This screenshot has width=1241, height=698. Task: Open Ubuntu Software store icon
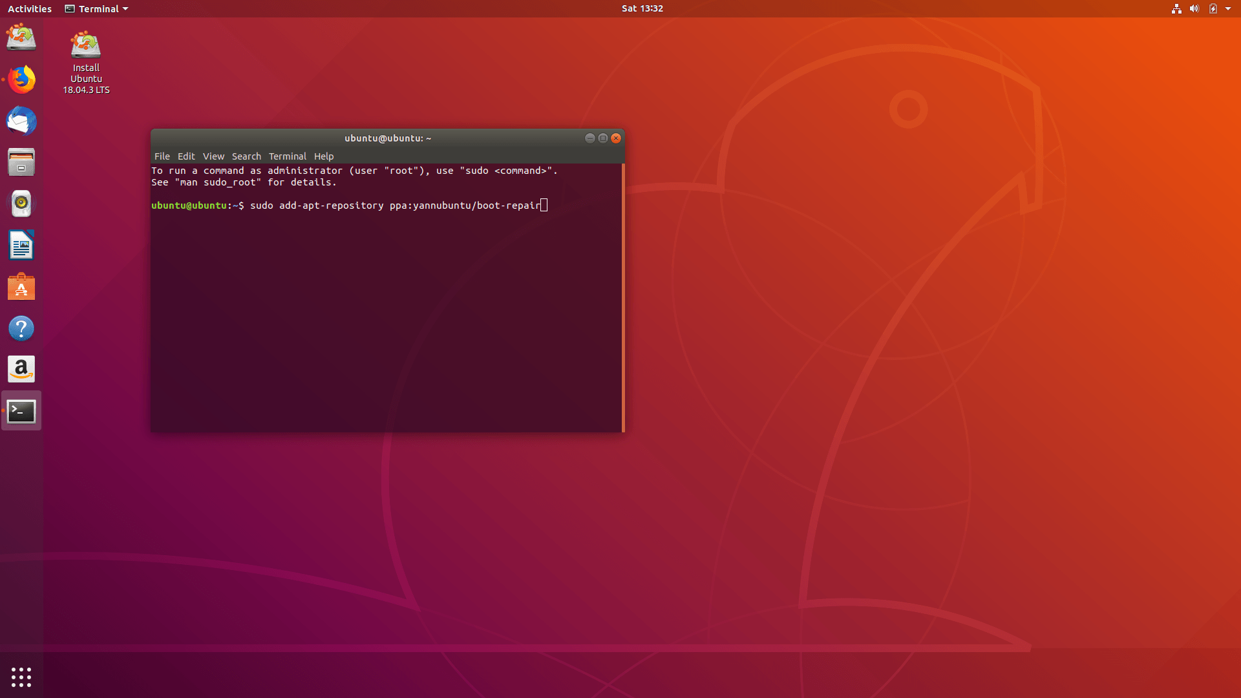(21, 287)
